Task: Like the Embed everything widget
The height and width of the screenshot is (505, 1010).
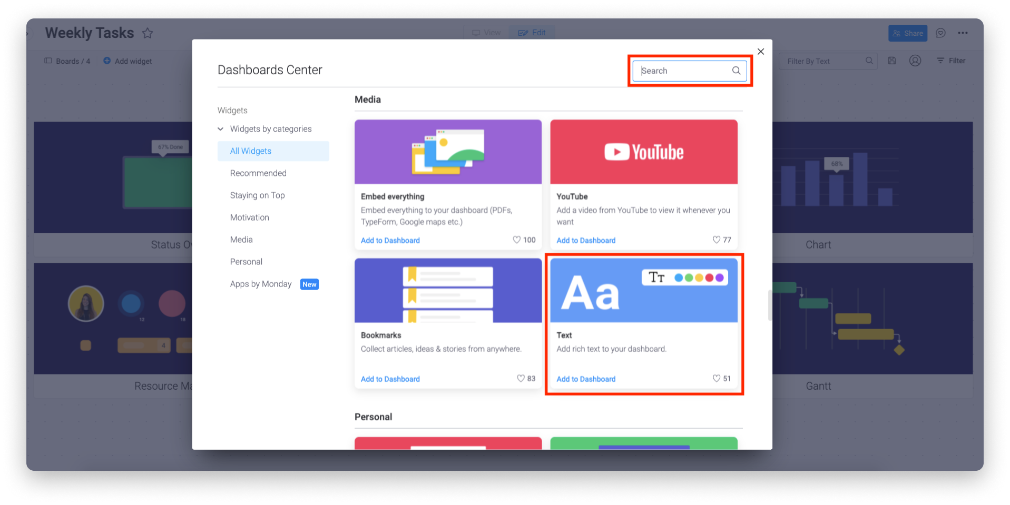Action: 516,240
